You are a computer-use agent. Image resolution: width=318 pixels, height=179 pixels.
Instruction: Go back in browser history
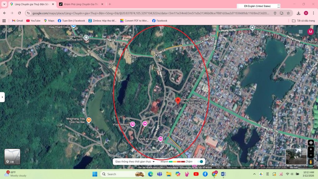(4, 13)
